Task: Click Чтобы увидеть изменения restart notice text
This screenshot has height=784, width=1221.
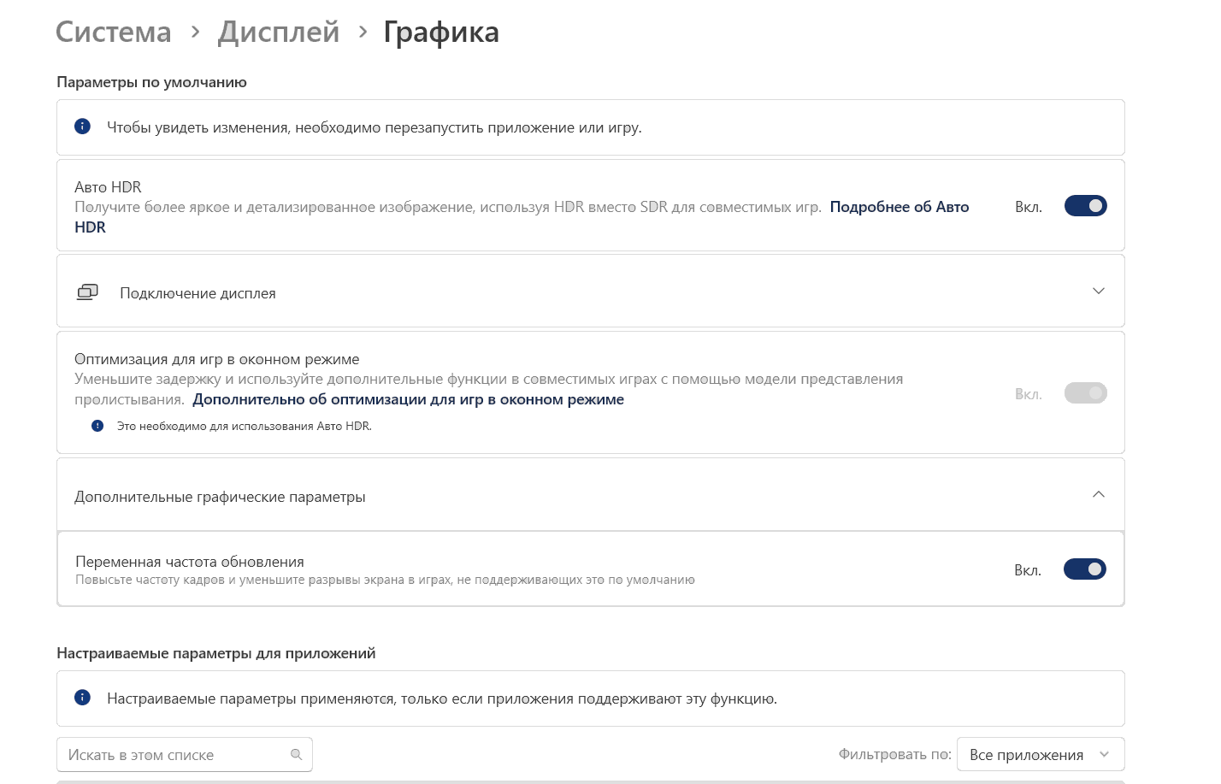Action: [x=375, y=127]
